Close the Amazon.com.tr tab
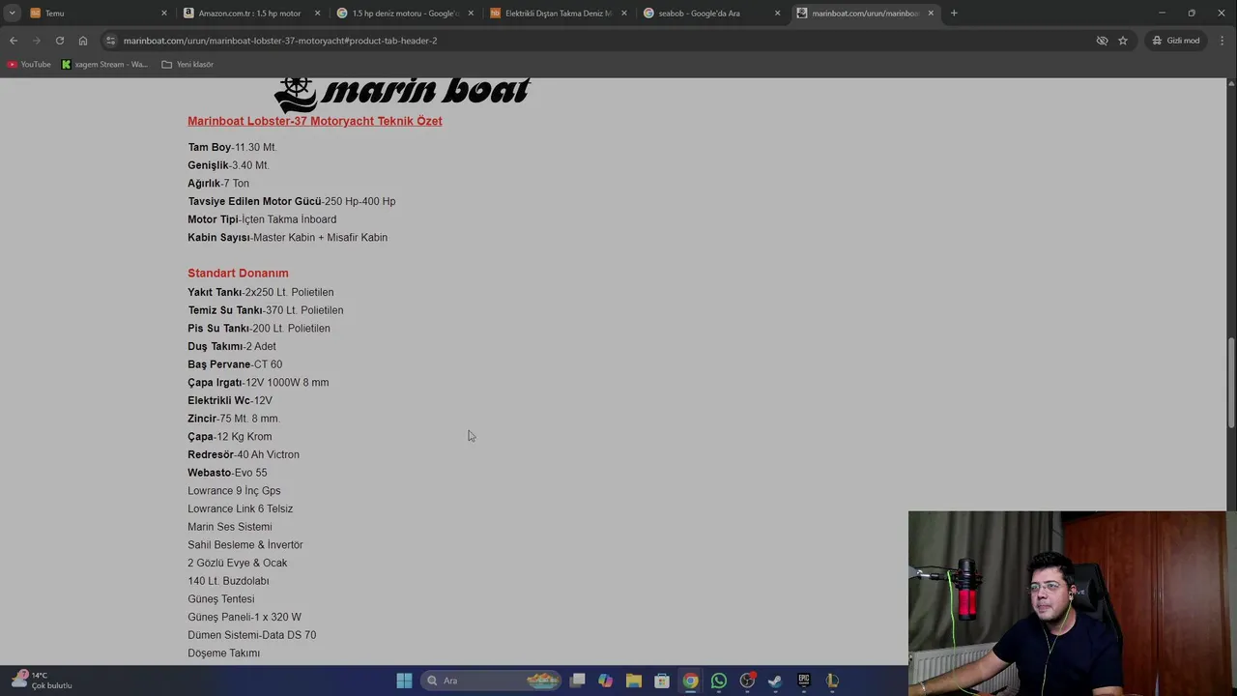This screenshot has width=1237, height=696. [317, 14]
